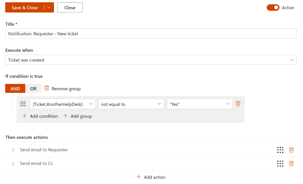Screen dimensions: 303x184
Task: Open the Execute when dropdown
Action: point(151,60)
